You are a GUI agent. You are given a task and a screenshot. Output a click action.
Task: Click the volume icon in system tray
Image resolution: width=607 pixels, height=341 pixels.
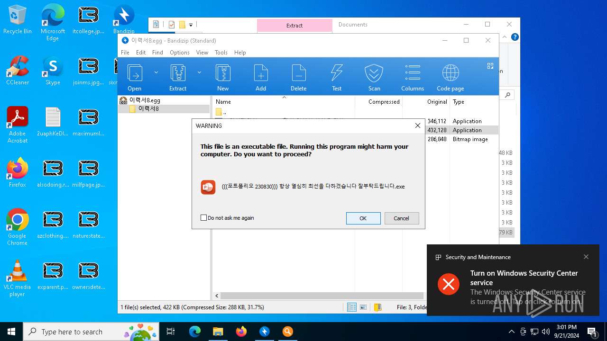545,332
